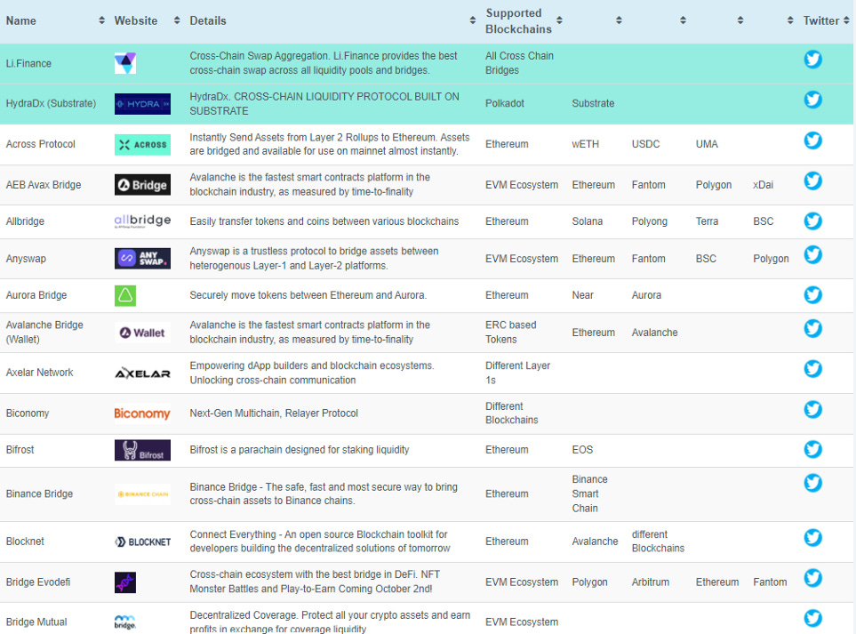Open the Avalanche Bridge (Wallet) Twitter icon

[x=812, y=328]
